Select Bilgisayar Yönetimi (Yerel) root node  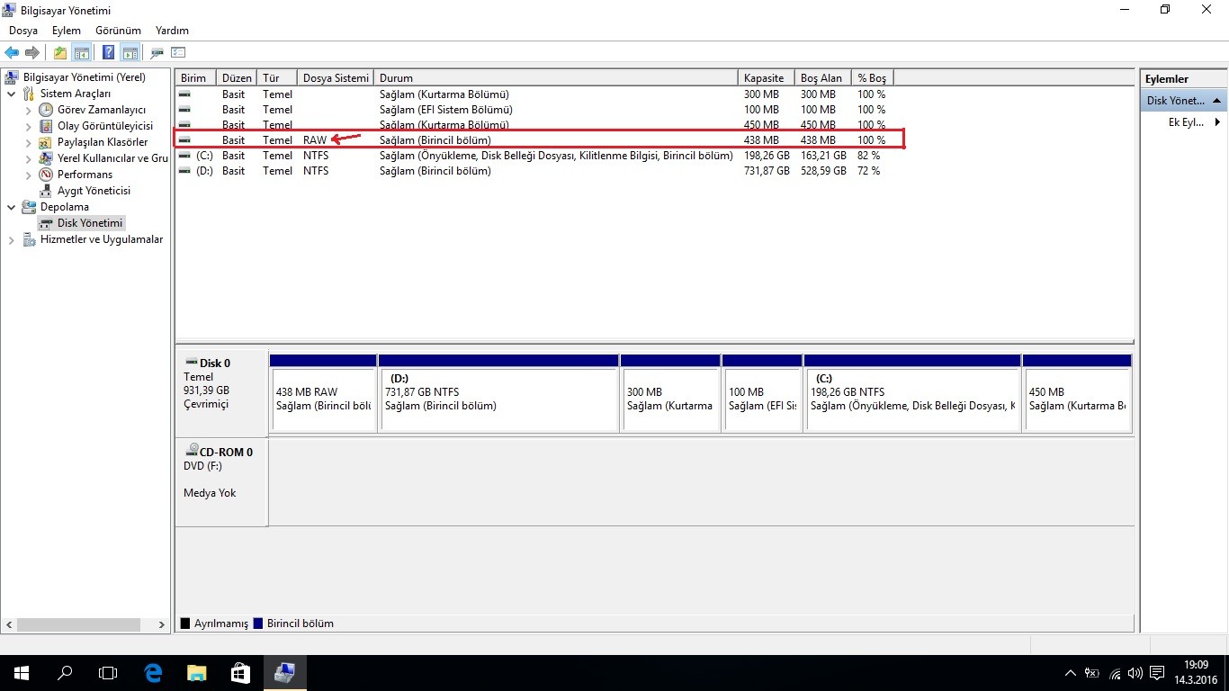(84, 77)
